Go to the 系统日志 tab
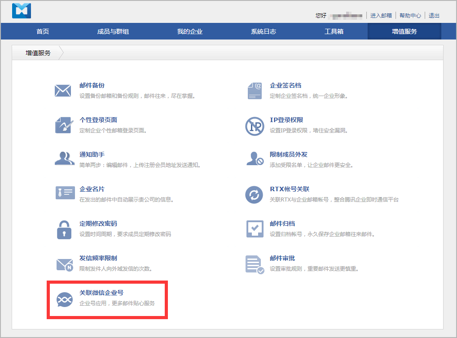This screenshot has height=338, width=457. click(264, 31)
